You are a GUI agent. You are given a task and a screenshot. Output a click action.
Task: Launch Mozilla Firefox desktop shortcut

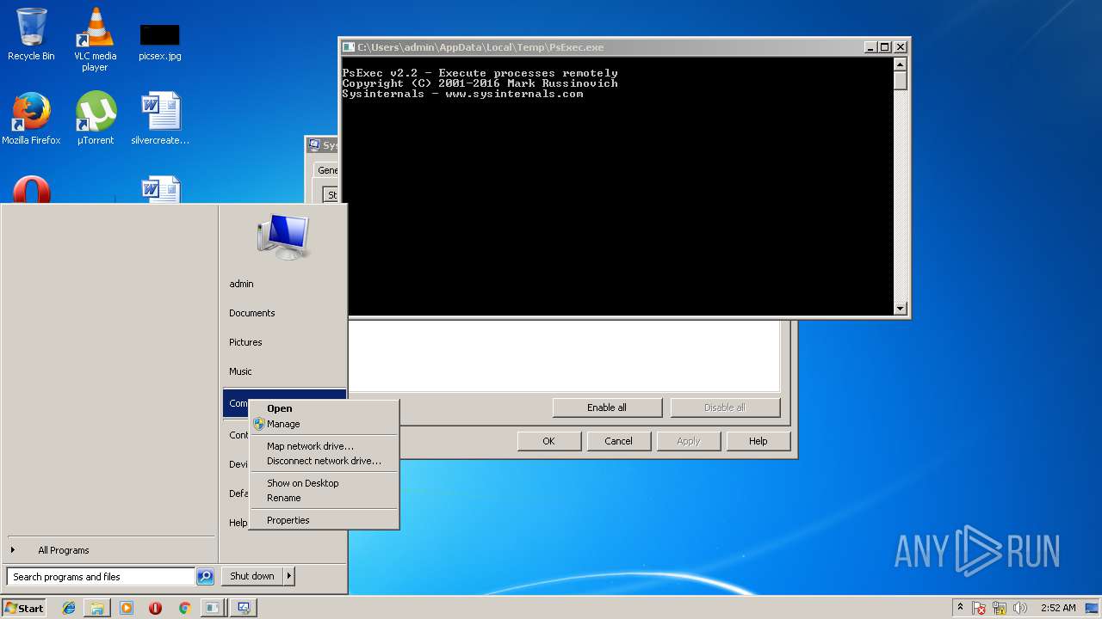pyautogui.click(x=31, y=119)
